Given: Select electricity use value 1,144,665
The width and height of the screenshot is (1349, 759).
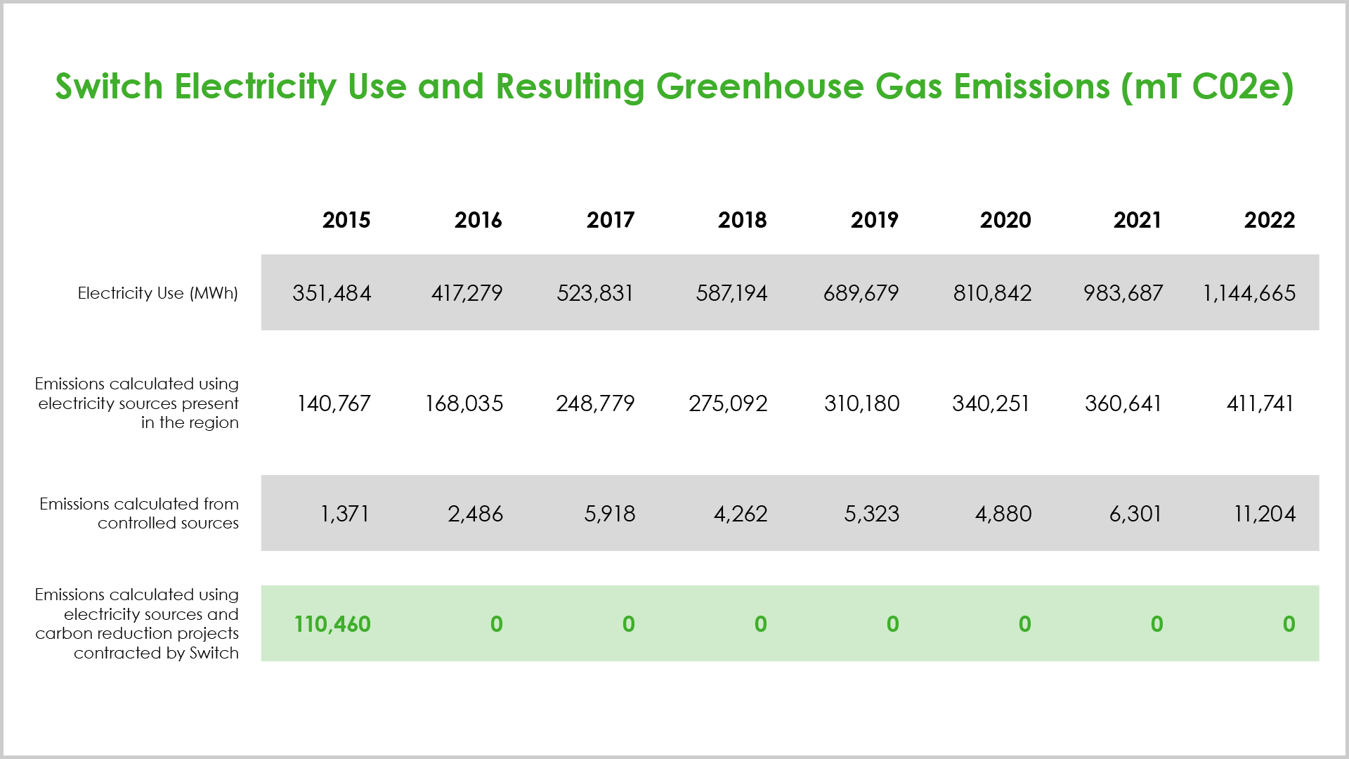Looking at the screenshot, I should coord(1250,293).
